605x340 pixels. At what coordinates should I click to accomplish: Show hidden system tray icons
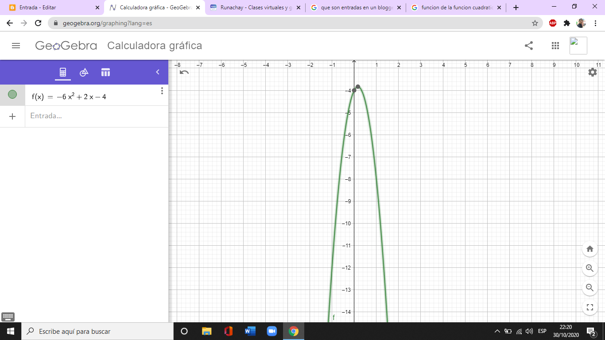(x=497, y=331)
